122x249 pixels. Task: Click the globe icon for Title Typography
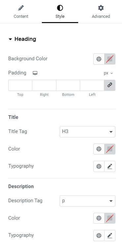[x=99, y=166]
